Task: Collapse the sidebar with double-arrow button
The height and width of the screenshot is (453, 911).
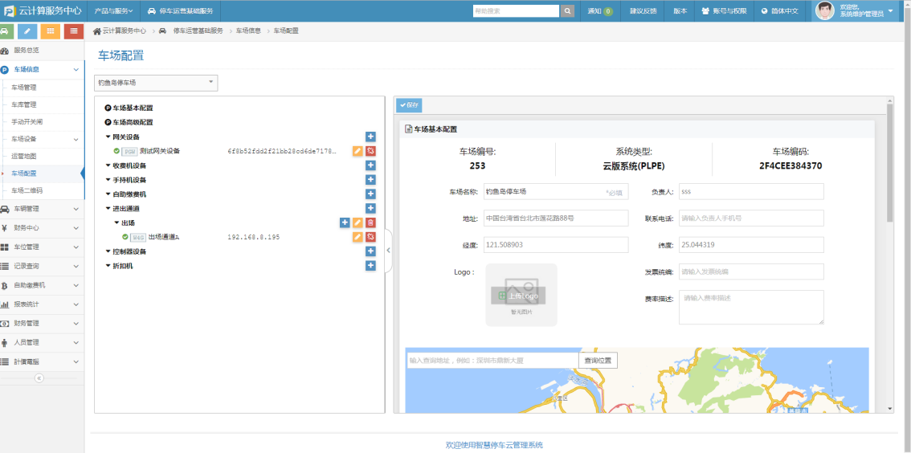Action: [x=39, y=378]
